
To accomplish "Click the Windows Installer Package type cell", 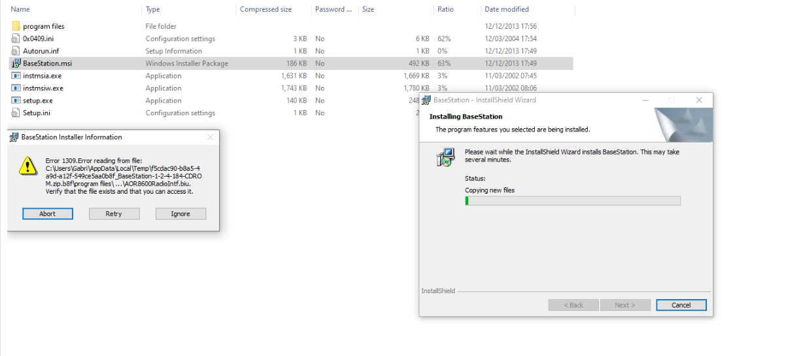I will 186,63.
